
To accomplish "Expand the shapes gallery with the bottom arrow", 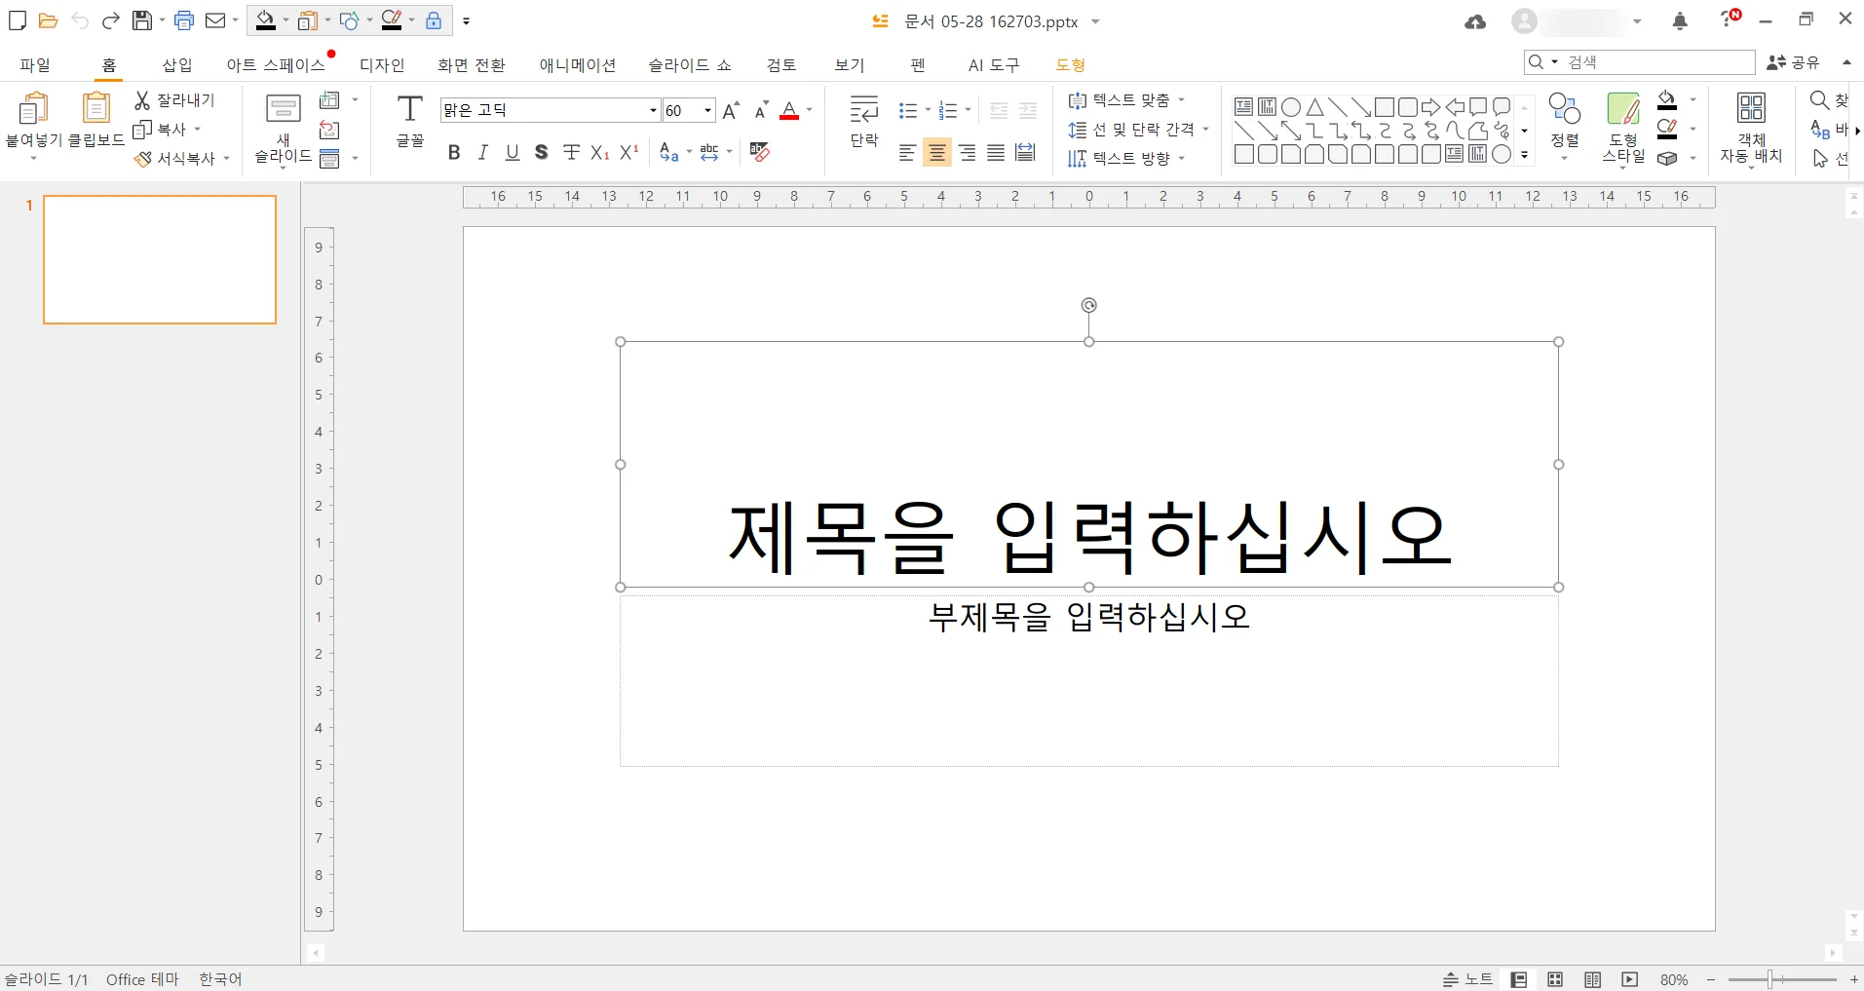I will (x=1523, y=154).
